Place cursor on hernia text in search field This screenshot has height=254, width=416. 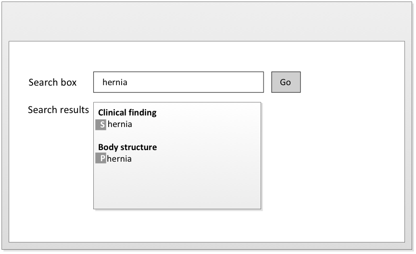115,82
